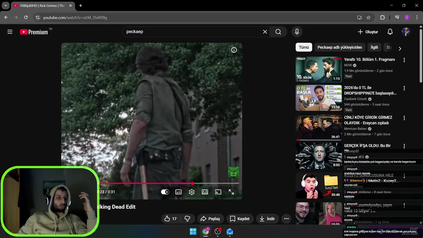Image resolution: width=423 pixels, height=238 pixels.
Task: Open the Outlook taskbar icon
Action: (x=230, y=231)
